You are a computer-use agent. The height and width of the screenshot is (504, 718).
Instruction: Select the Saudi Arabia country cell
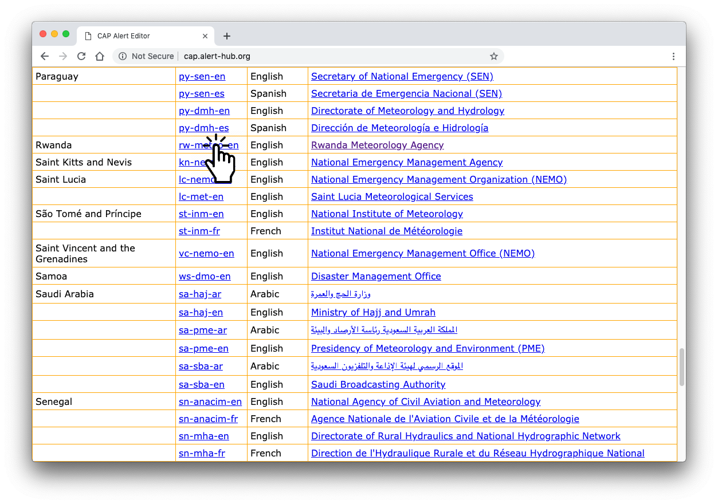pyautogui.click(x=104, y=294)
